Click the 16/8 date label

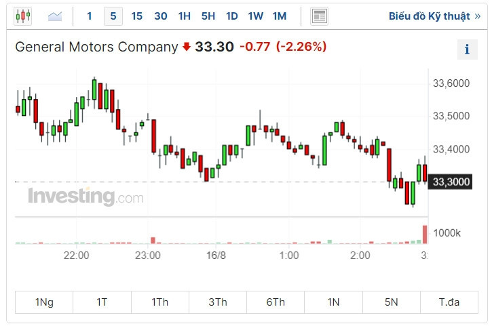pos(216,256)
